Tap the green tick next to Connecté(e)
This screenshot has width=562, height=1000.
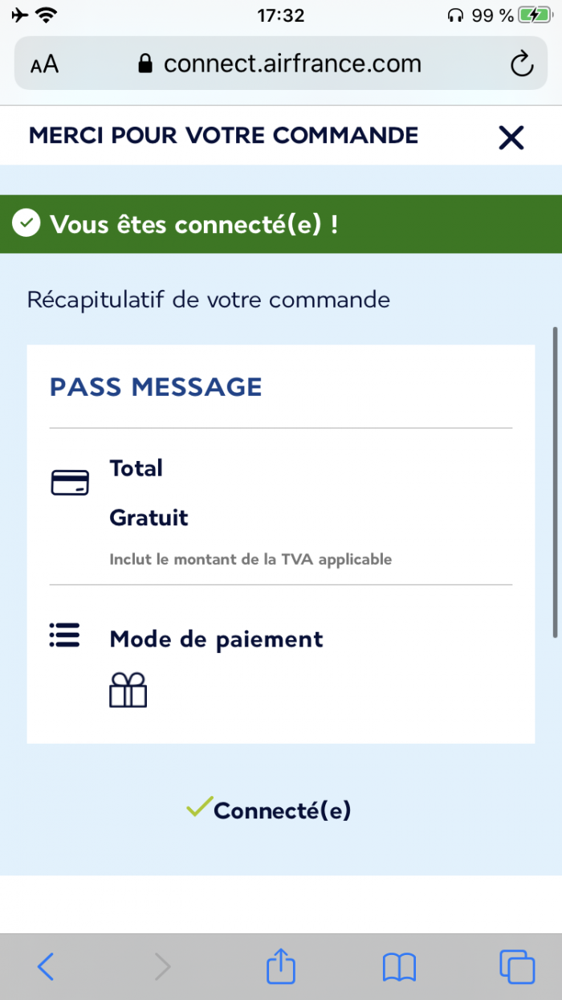(x=198, y=806)
